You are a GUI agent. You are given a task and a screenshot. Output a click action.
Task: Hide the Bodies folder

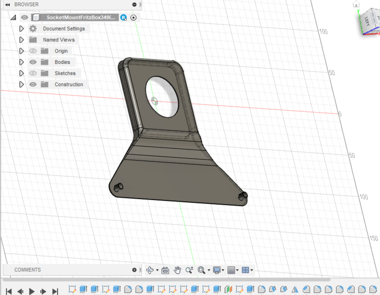click(33, 62)
